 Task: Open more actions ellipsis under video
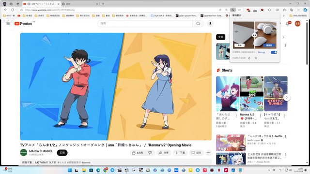pyautogui.click(x=209, y=153)
